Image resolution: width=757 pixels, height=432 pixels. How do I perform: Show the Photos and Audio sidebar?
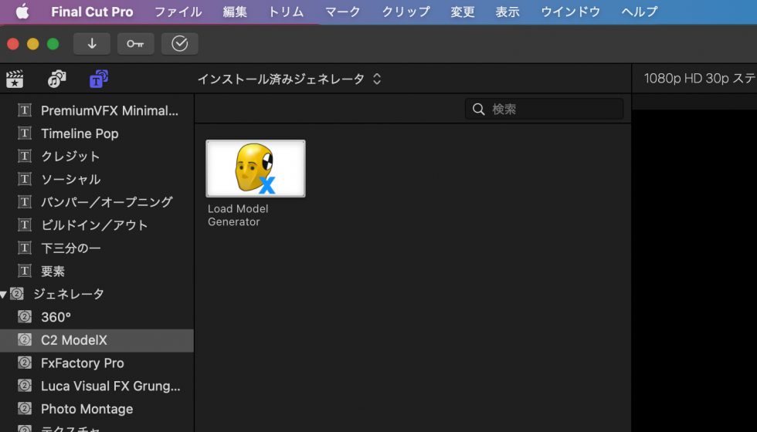coord(57,79)
